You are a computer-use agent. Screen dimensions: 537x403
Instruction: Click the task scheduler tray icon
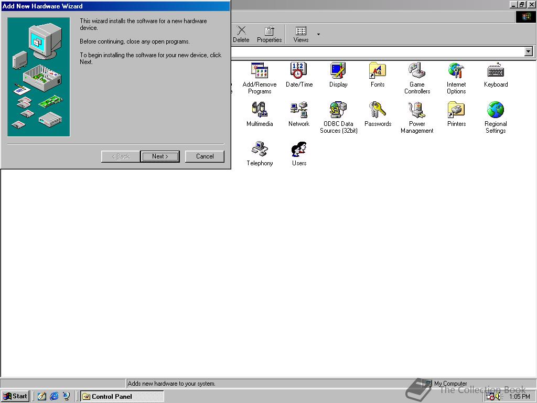tap(490, 397)
